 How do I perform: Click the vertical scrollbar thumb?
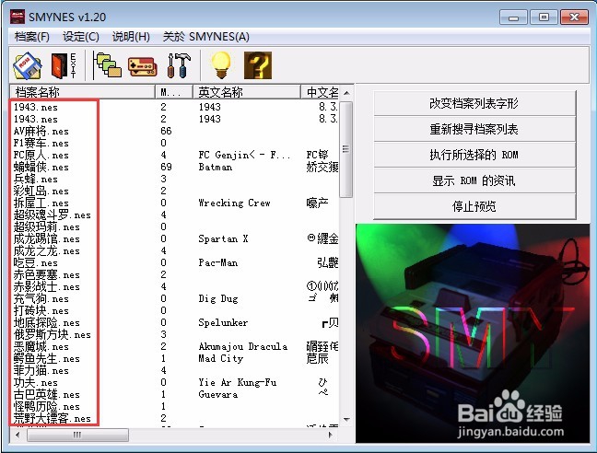tap(346, 149)
